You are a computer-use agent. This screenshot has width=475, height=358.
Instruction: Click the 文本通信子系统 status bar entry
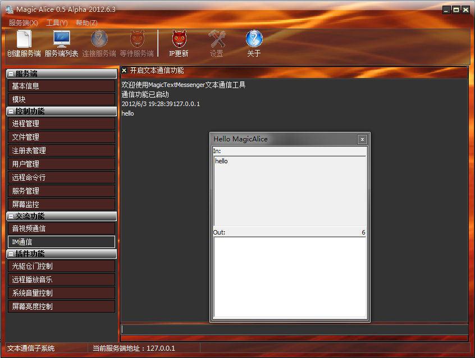click(31, 348)
